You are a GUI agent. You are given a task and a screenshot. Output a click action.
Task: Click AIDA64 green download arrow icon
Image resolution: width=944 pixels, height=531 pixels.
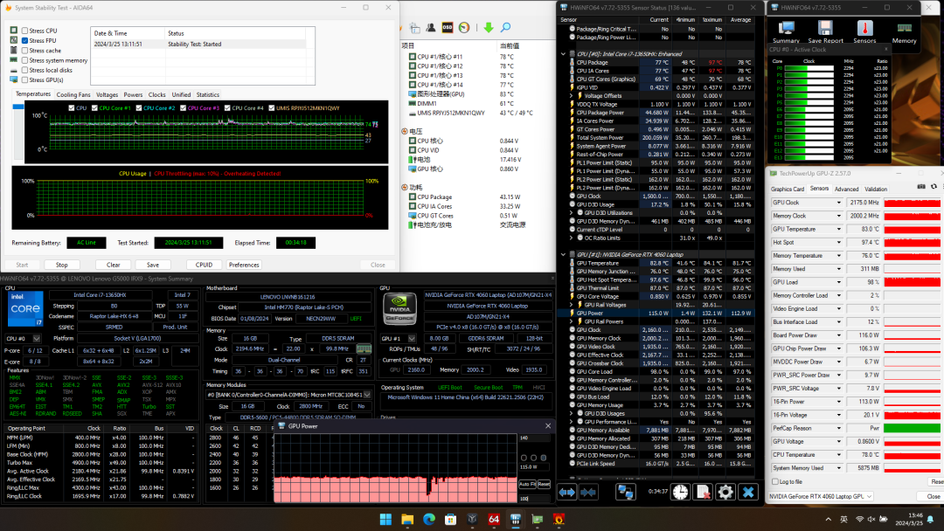click(x=489, y=27)
